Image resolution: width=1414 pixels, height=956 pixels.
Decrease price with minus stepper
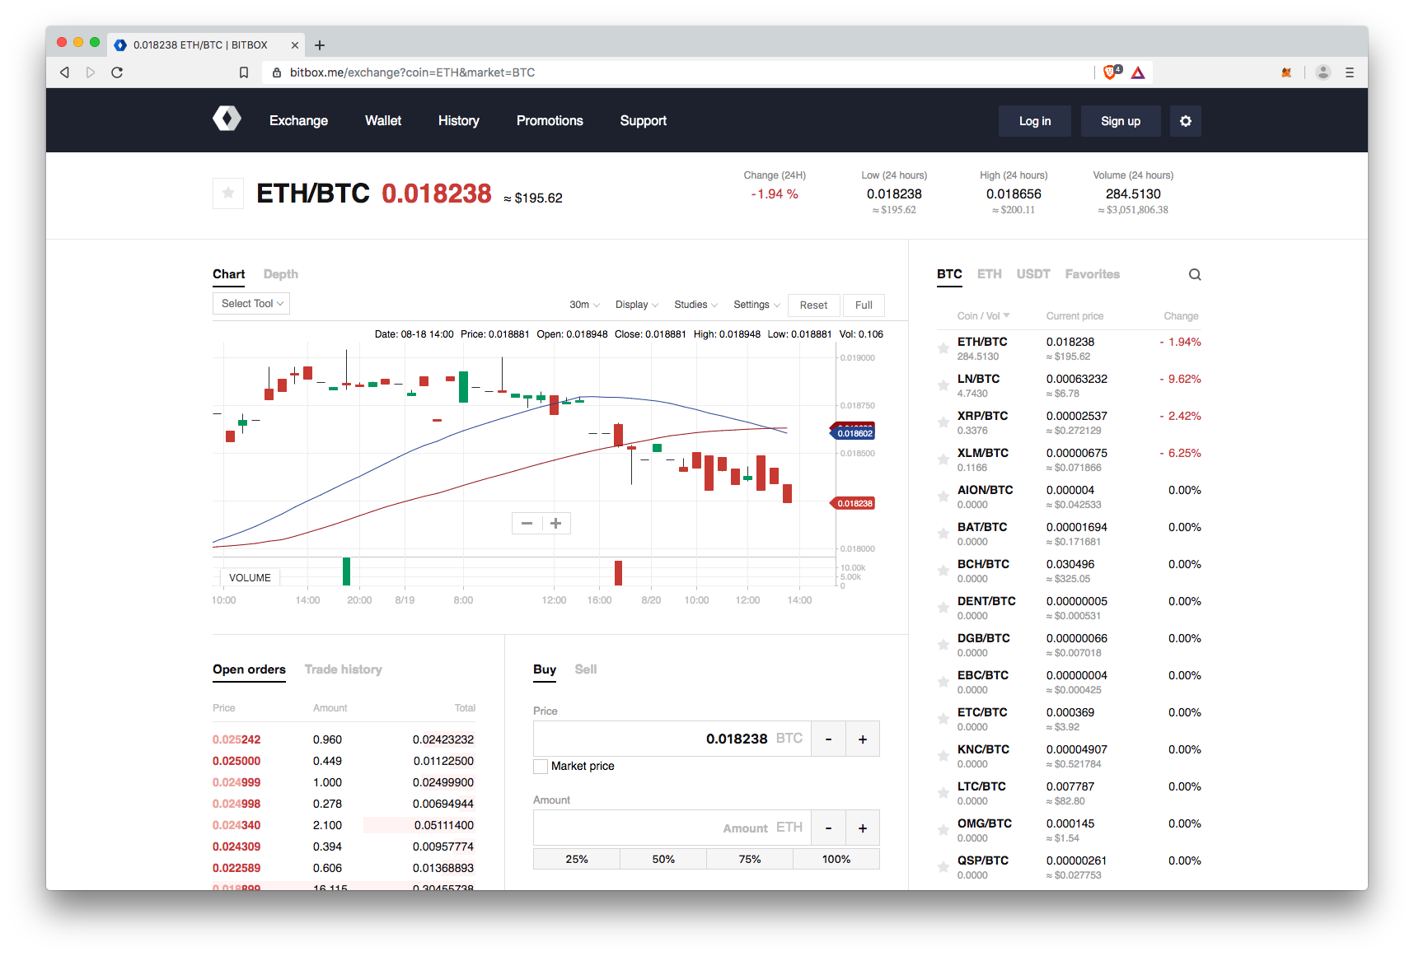(x=828, y=739)
